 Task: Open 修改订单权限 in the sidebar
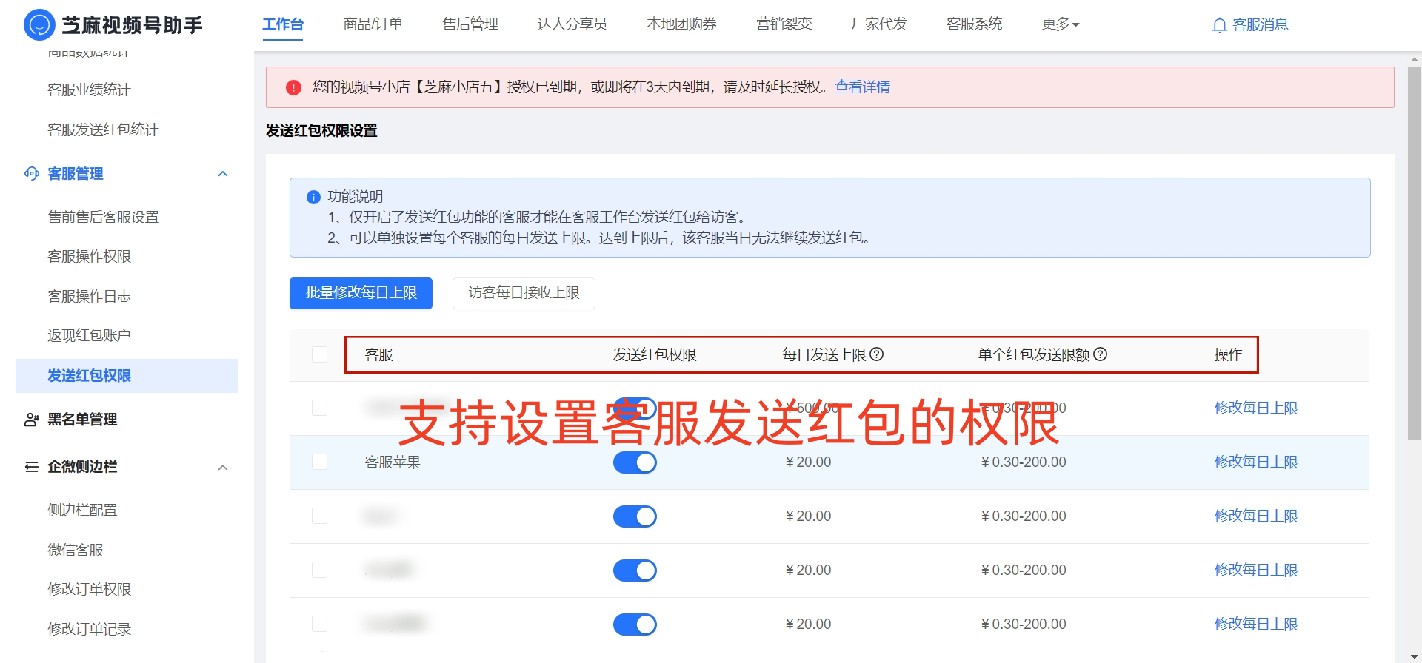[x=89, y=590]
